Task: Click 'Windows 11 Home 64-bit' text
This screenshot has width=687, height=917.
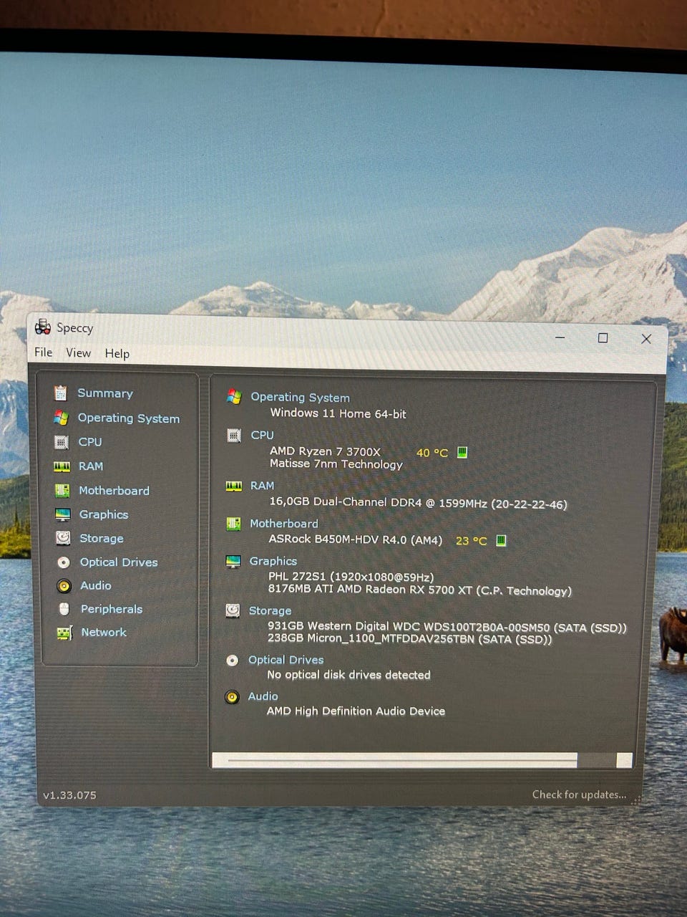Action: tap(338, 413)
